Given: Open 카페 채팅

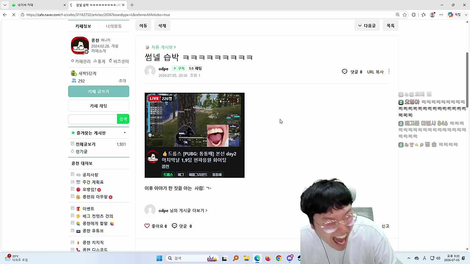Looking at the screenshot, I should point(98,106).
